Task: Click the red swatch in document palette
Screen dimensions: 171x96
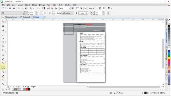Action: pos(27,89)
